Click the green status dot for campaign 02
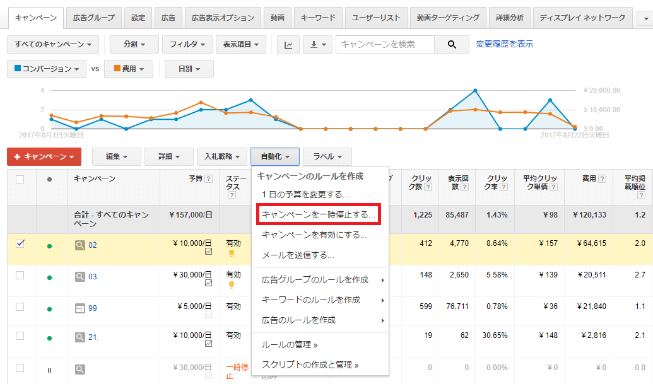The image size is (653, 384). pyautogui.click(x=50, y=246)
